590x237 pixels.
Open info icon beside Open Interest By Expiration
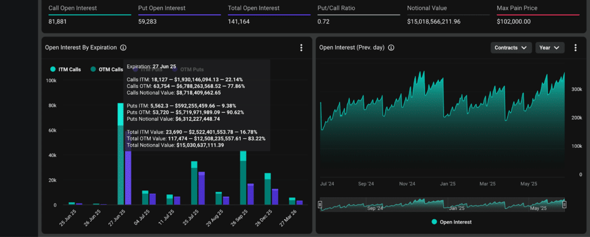[x=123, y=48]
